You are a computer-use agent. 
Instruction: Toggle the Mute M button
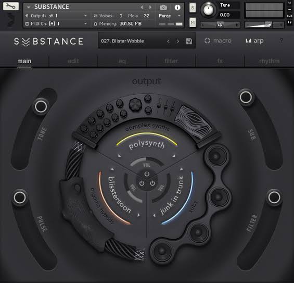pos(193,23)
